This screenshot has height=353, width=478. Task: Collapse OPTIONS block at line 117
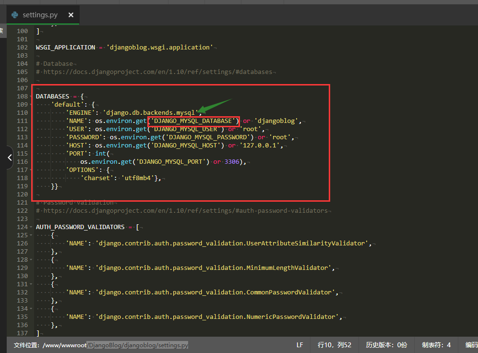(x=31, y=170)
